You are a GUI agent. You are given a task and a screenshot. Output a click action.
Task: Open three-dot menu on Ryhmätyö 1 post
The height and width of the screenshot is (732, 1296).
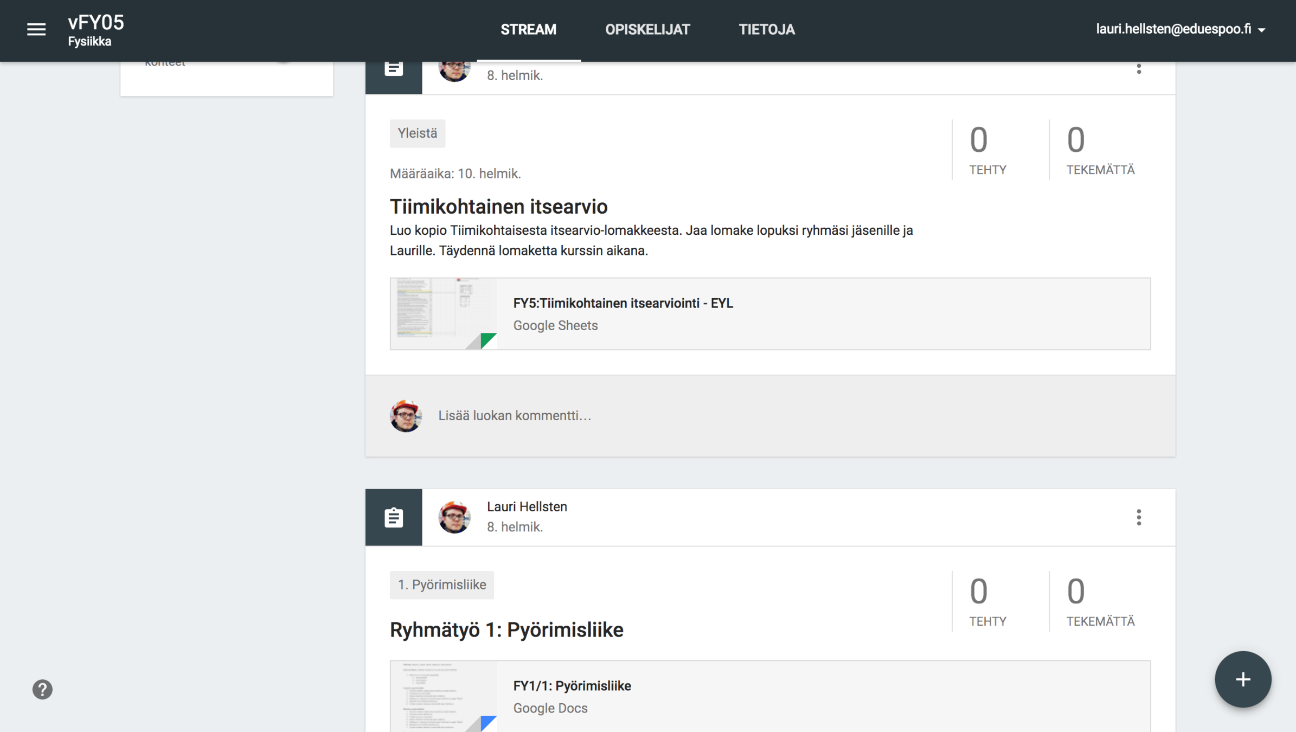tap(1138, 517)
